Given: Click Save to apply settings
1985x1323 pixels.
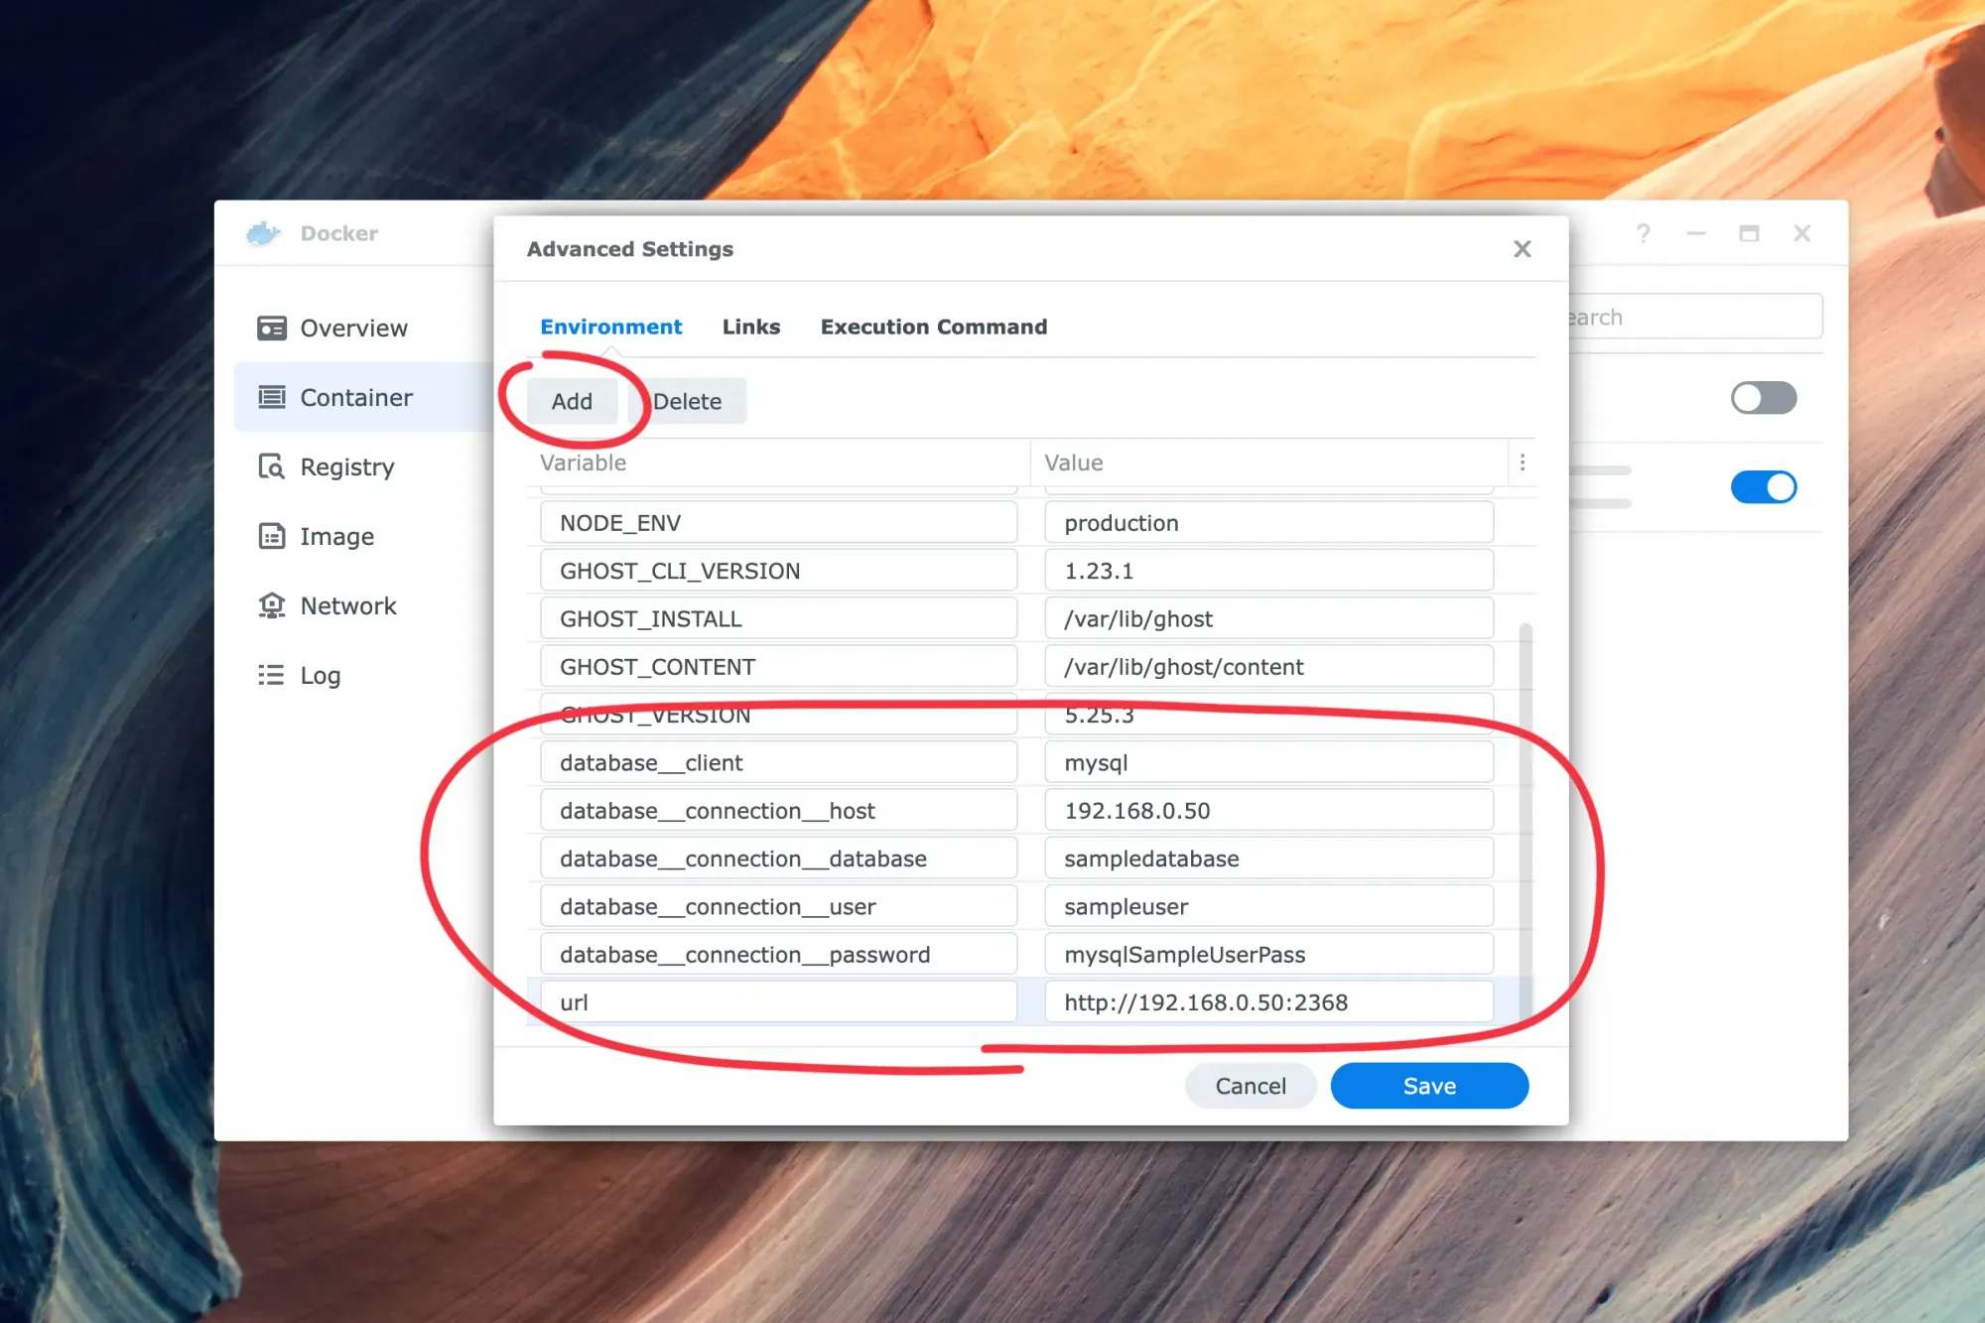Looking at the screenshot, I should [1428, 1085].
